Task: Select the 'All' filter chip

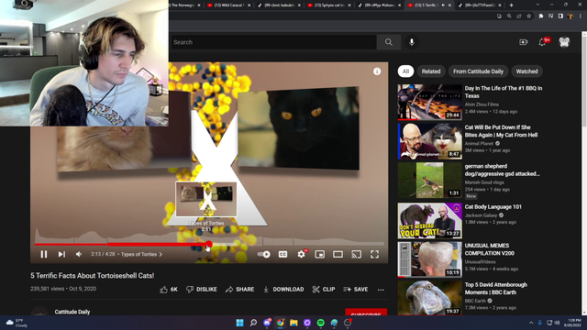Action: coord(405,71)
